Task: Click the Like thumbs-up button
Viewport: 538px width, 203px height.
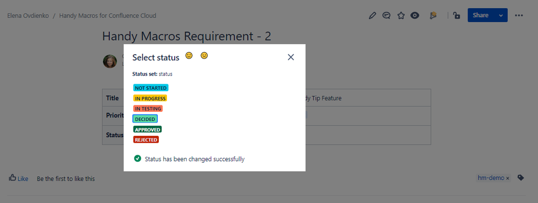Action: coord(18,178)
